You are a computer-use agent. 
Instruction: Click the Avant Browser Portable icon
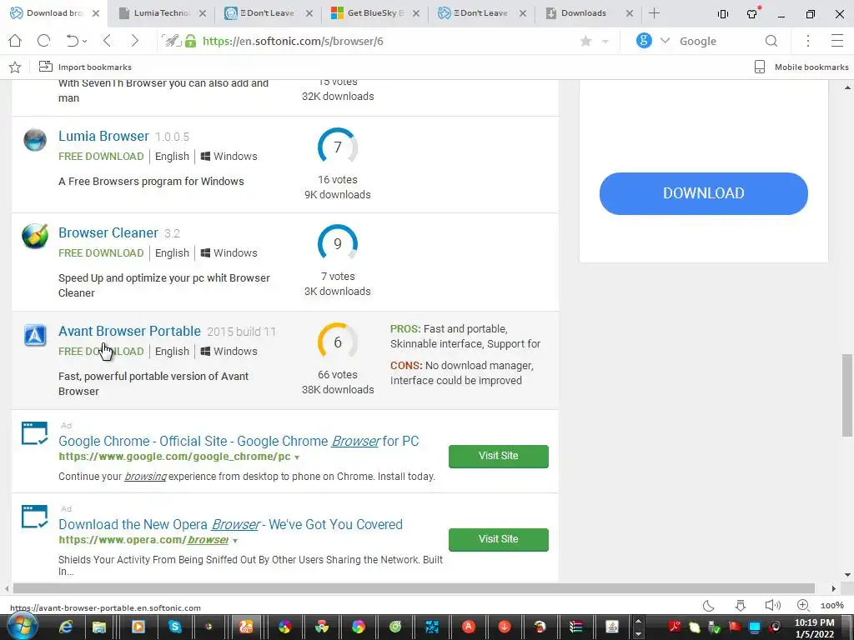(x=35, y=335)
